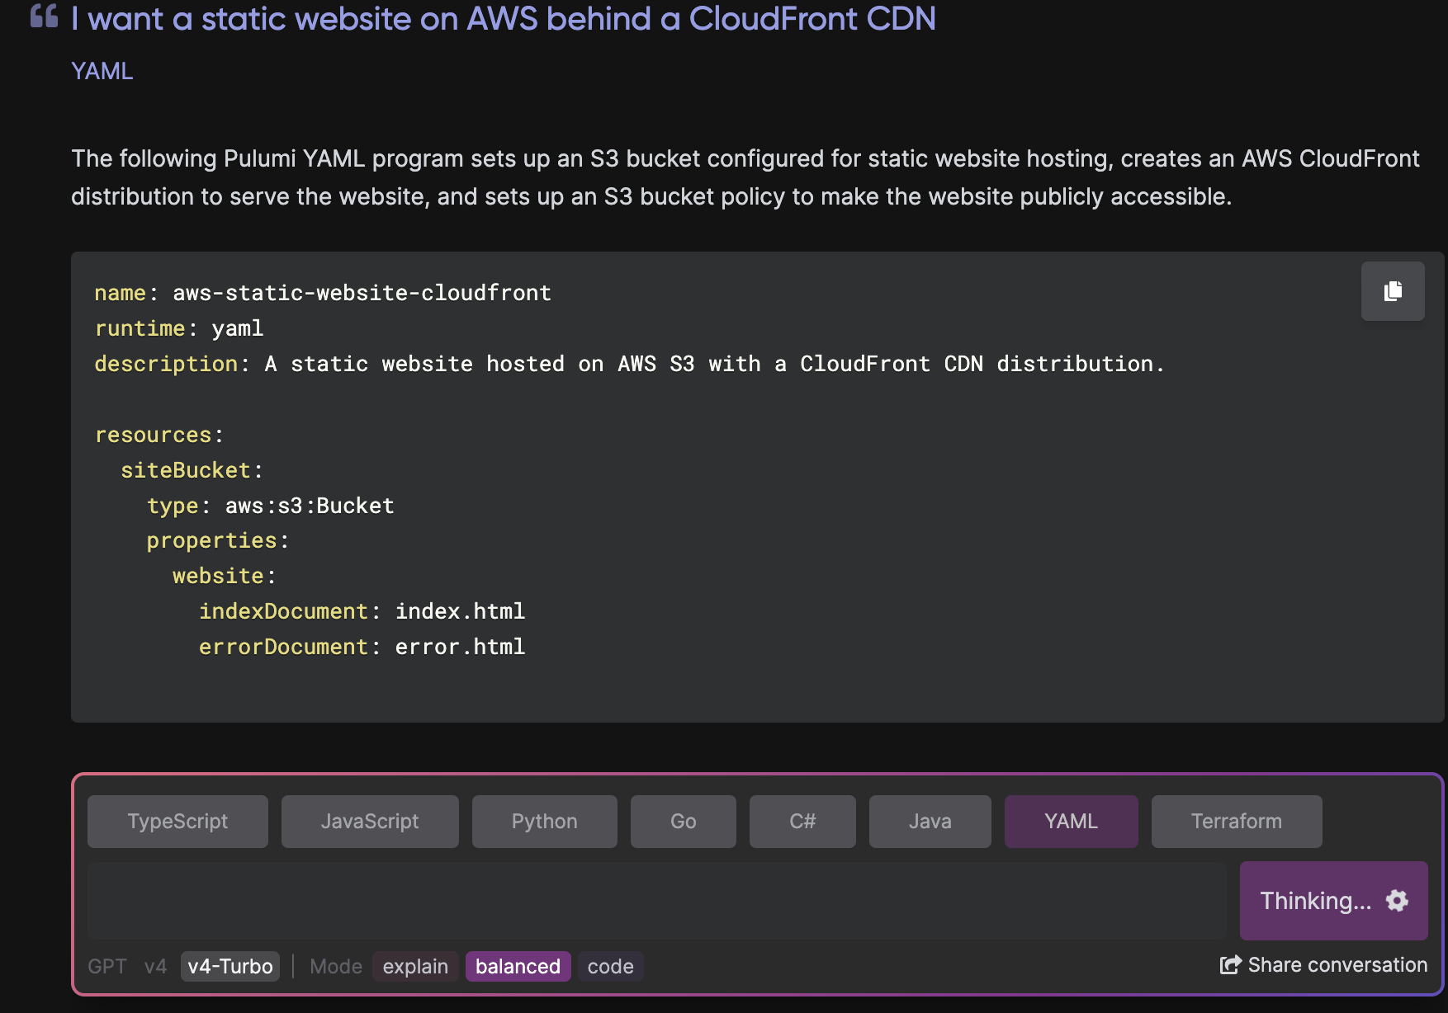Focus the prompt text input field
Image resolution: width=1448 pixels, height=1013 pixels.
point(657,901)
